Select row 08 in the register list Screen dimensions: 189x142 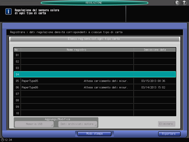click(95, 100)
